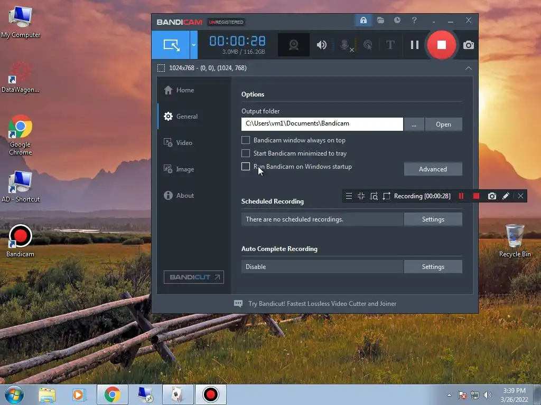Select the AD - Shortcut desktop icon
This screenshot has width=541, height=405.
point(21,187)
